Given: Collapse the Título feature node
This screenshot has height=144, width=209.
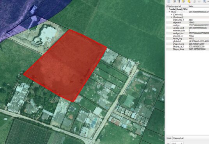Looking at the screenshot, I should pyautogui.click(x=169, y=12).
